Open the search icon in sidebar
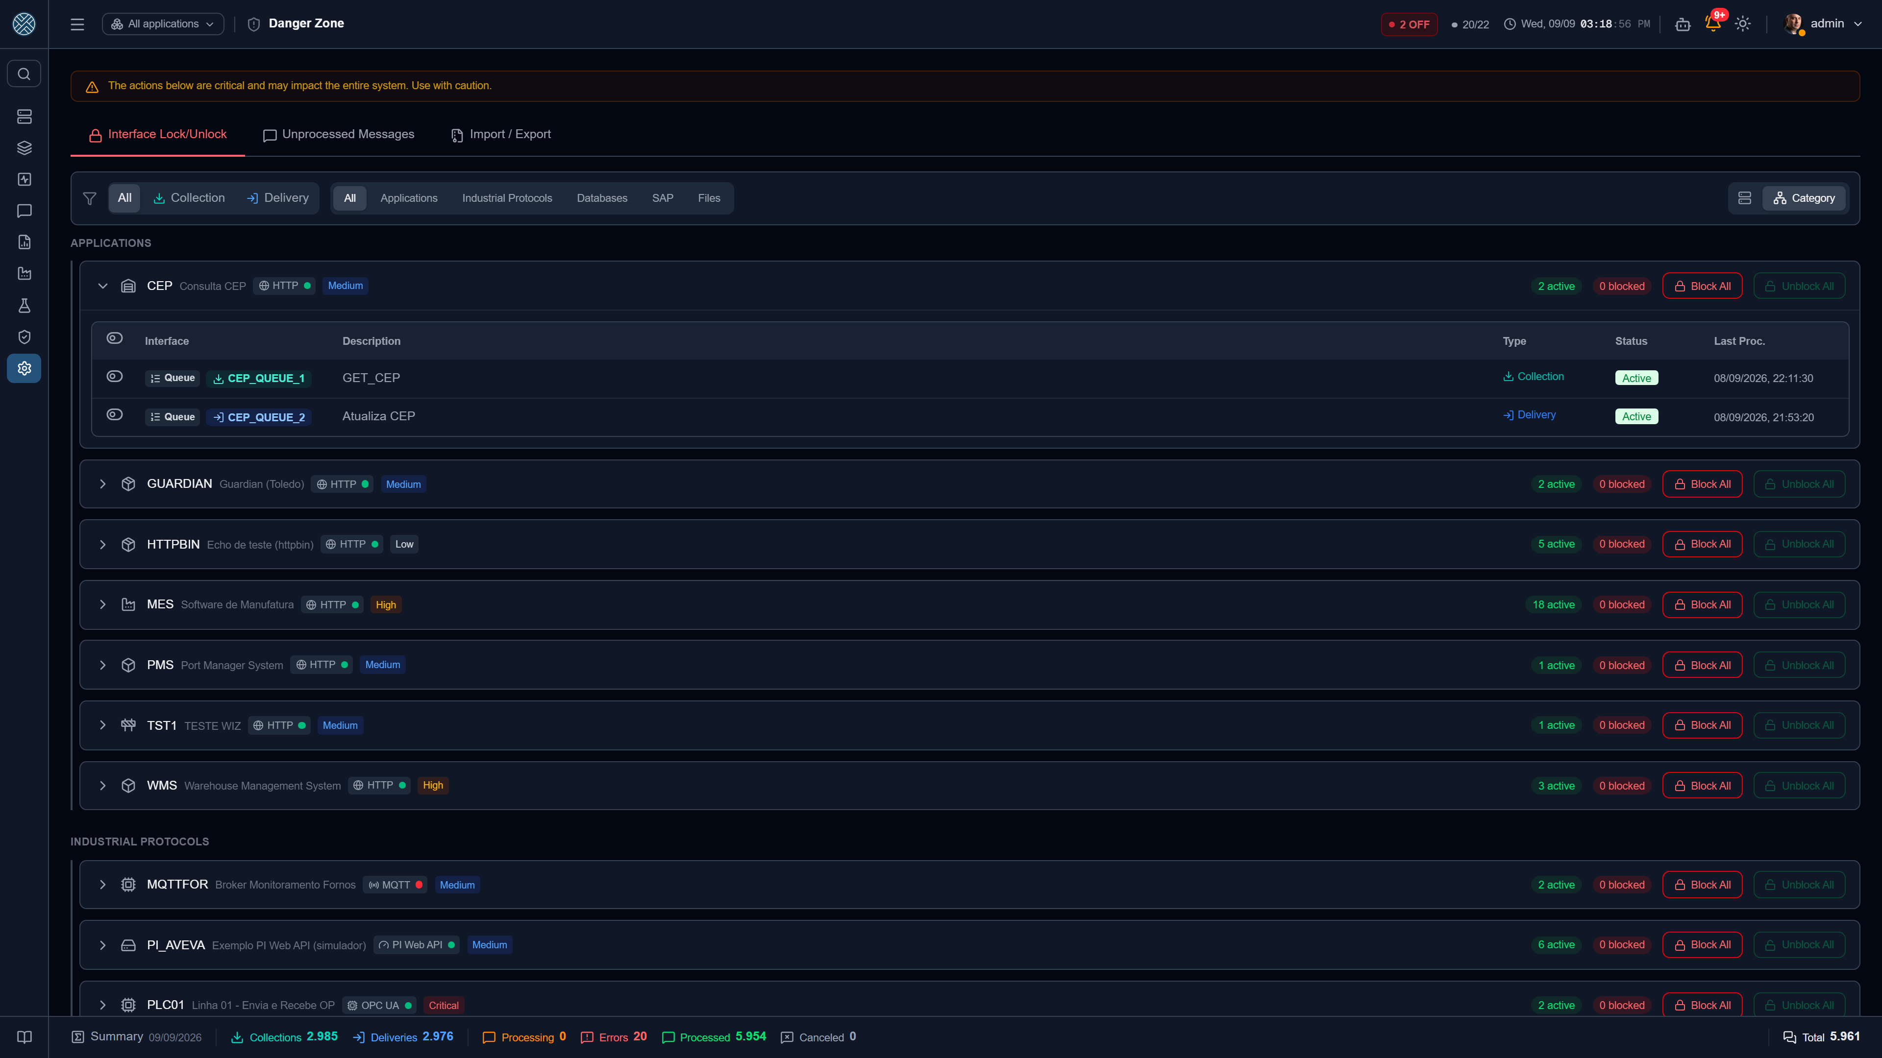 coord(24,74)
